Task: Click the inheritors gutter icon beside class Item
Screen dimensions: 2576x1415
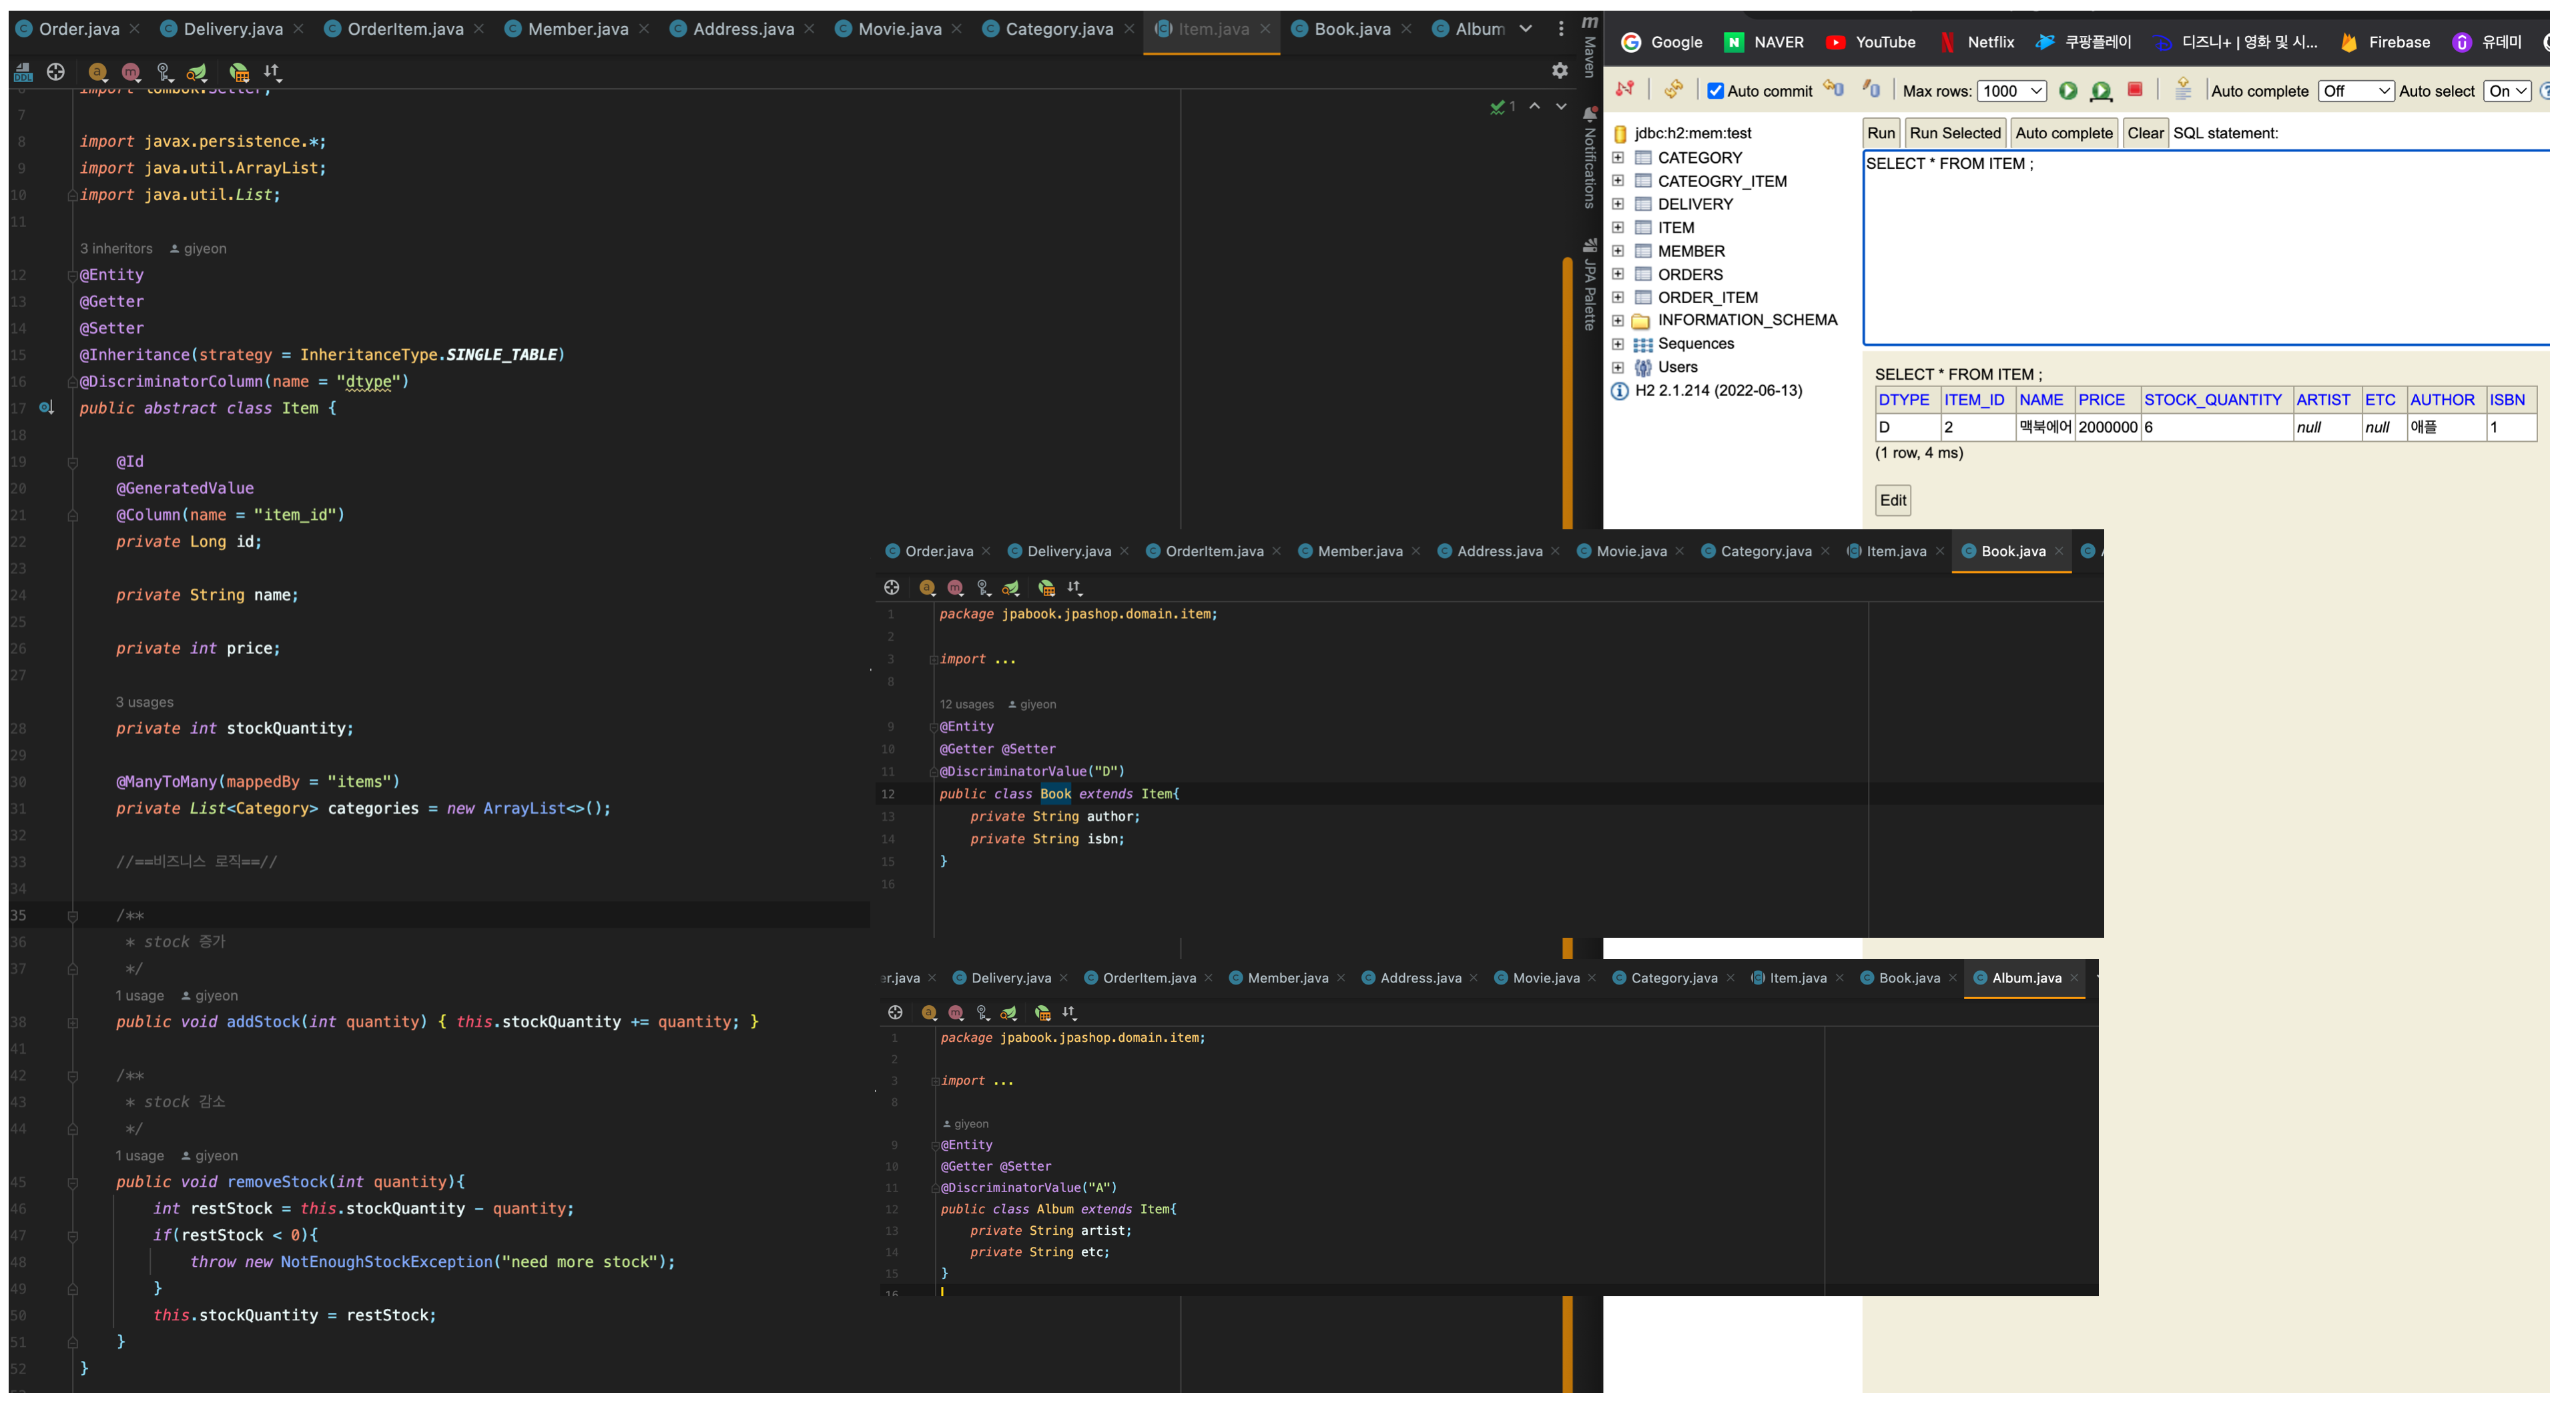Action: coord(46,408)
